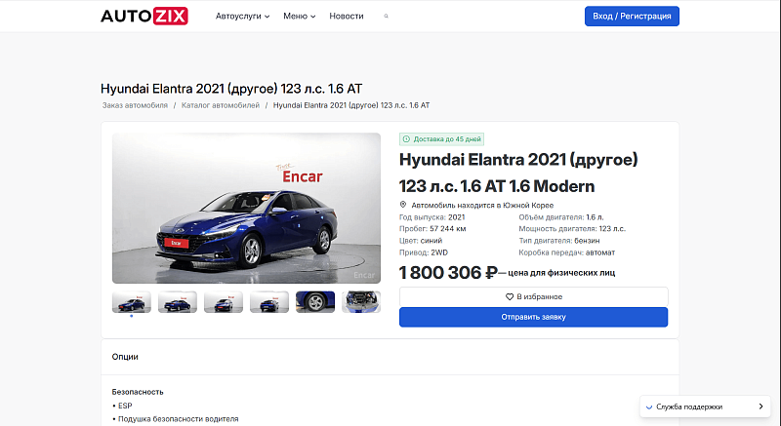Click the heart icon in favorites button
This screenshot has width=781, height=426.
509,296
